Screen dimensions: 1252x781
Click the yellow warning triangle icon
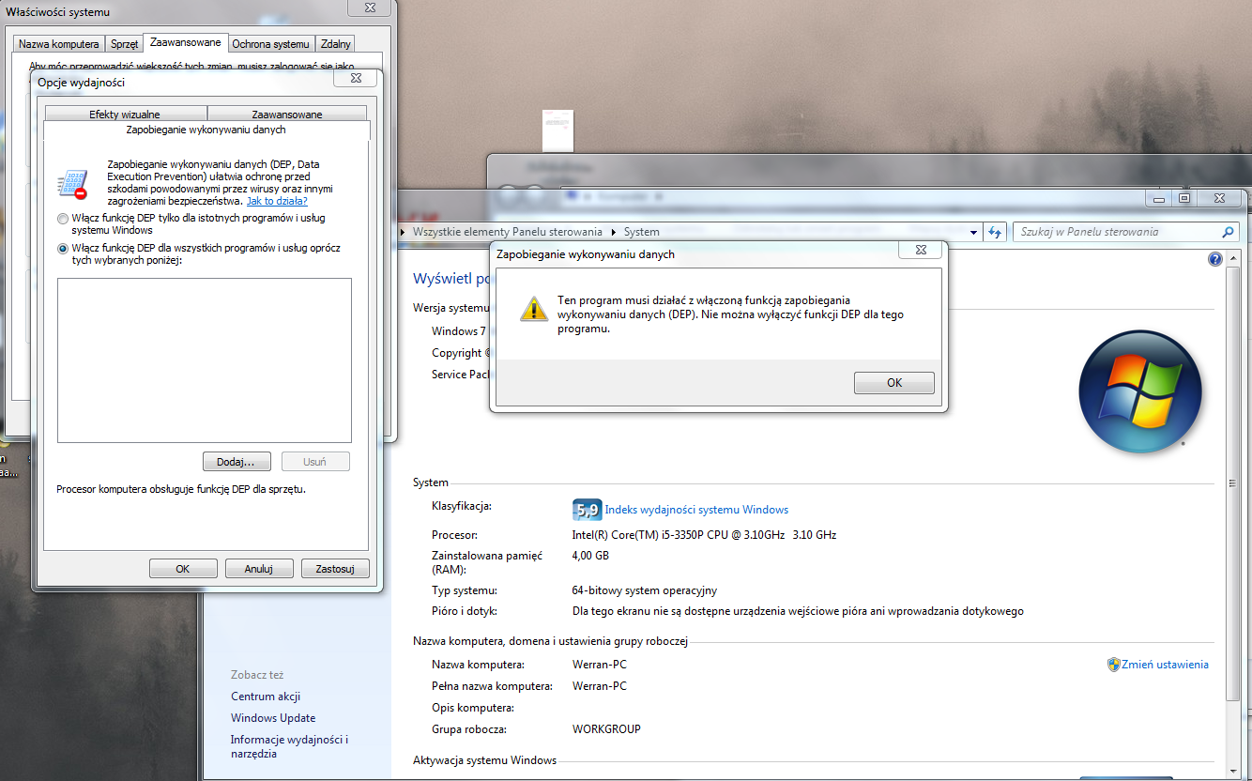point(533,310)
